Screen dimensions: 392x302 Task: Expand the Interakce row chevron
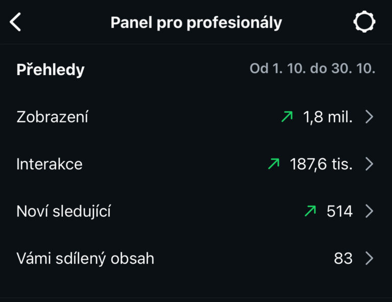[x=370, y=164]
